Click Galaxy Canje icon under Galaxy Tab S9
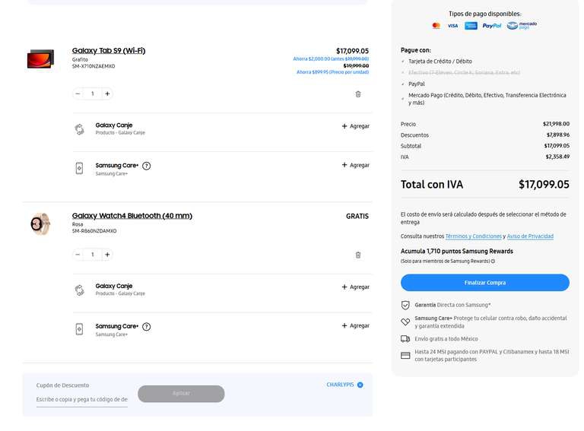The image size is (584, 431). [79, 129]
